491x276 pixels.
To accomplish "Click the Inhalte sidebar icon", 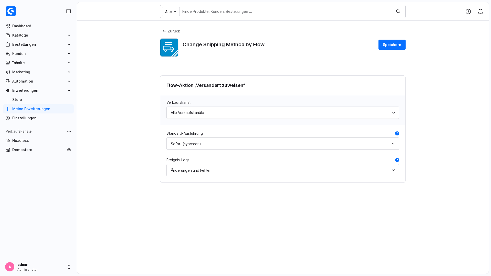I will [x=8, y=63].
